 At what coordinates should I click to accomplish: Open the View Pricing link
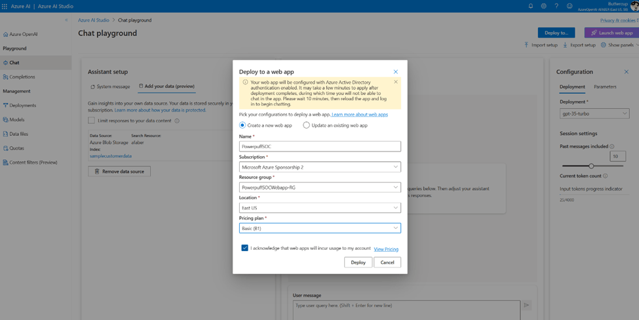pyautogui.click(x=386, y=249)
